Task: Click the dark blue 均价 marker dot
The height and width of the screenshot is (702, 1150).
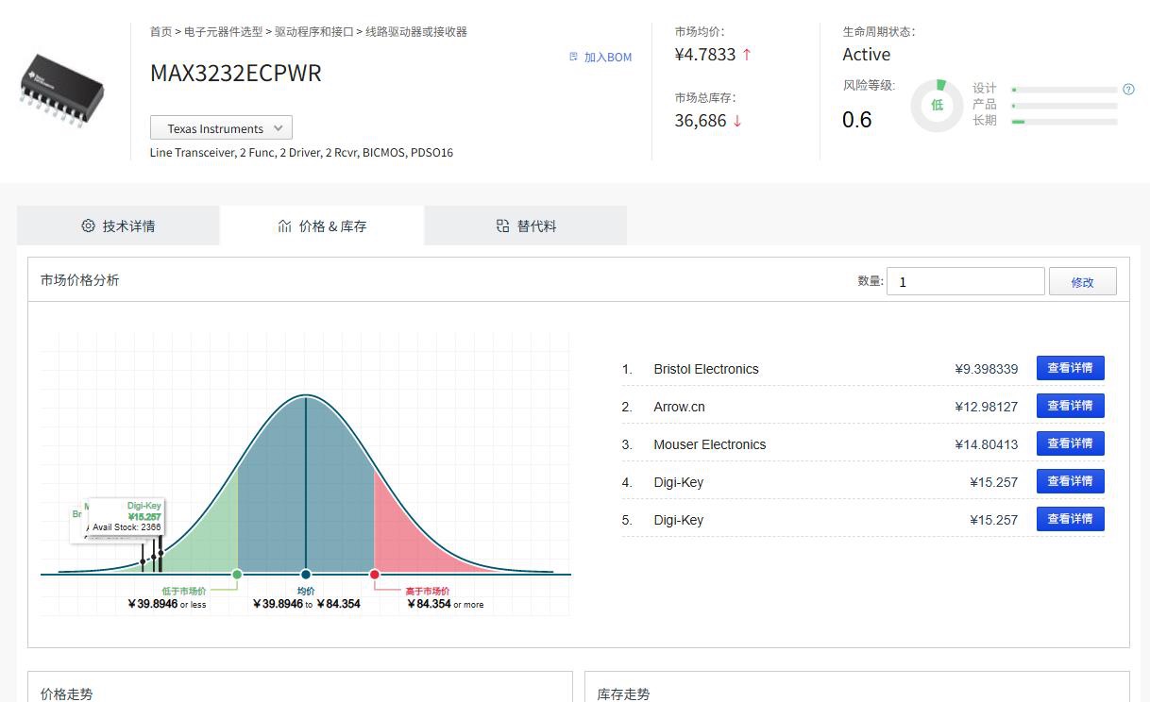Action: click(x=306, y=574)
